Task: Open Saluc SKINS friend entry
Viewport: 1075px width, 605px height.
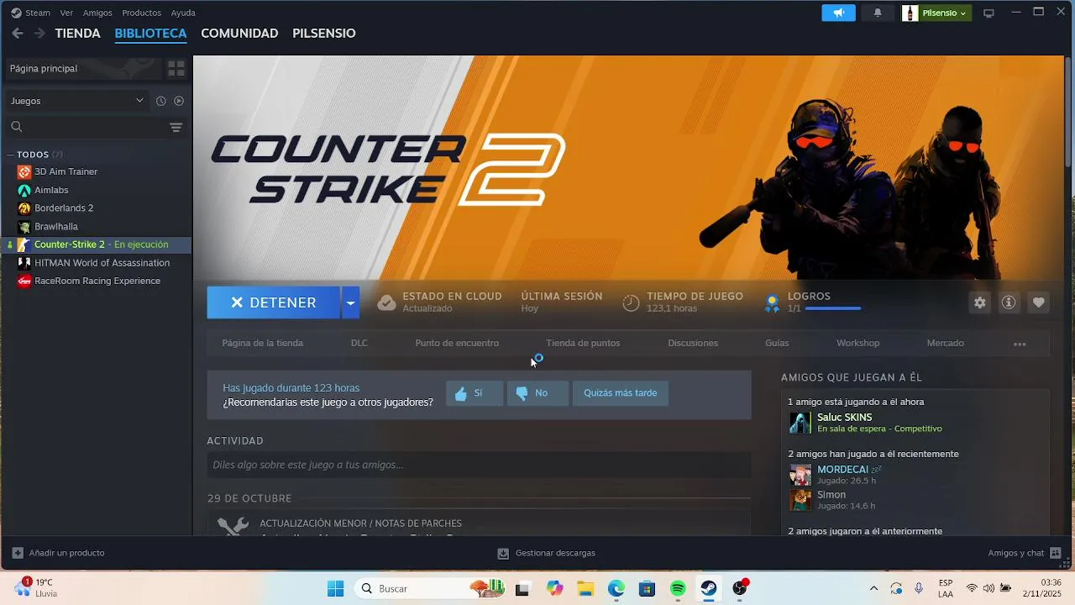Action: 915,423
